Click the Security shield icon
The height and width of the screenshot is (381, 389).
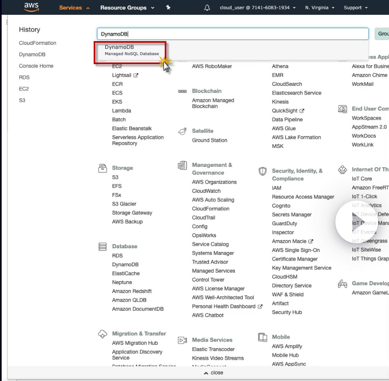pyautogui.click(x=262, y=171)
